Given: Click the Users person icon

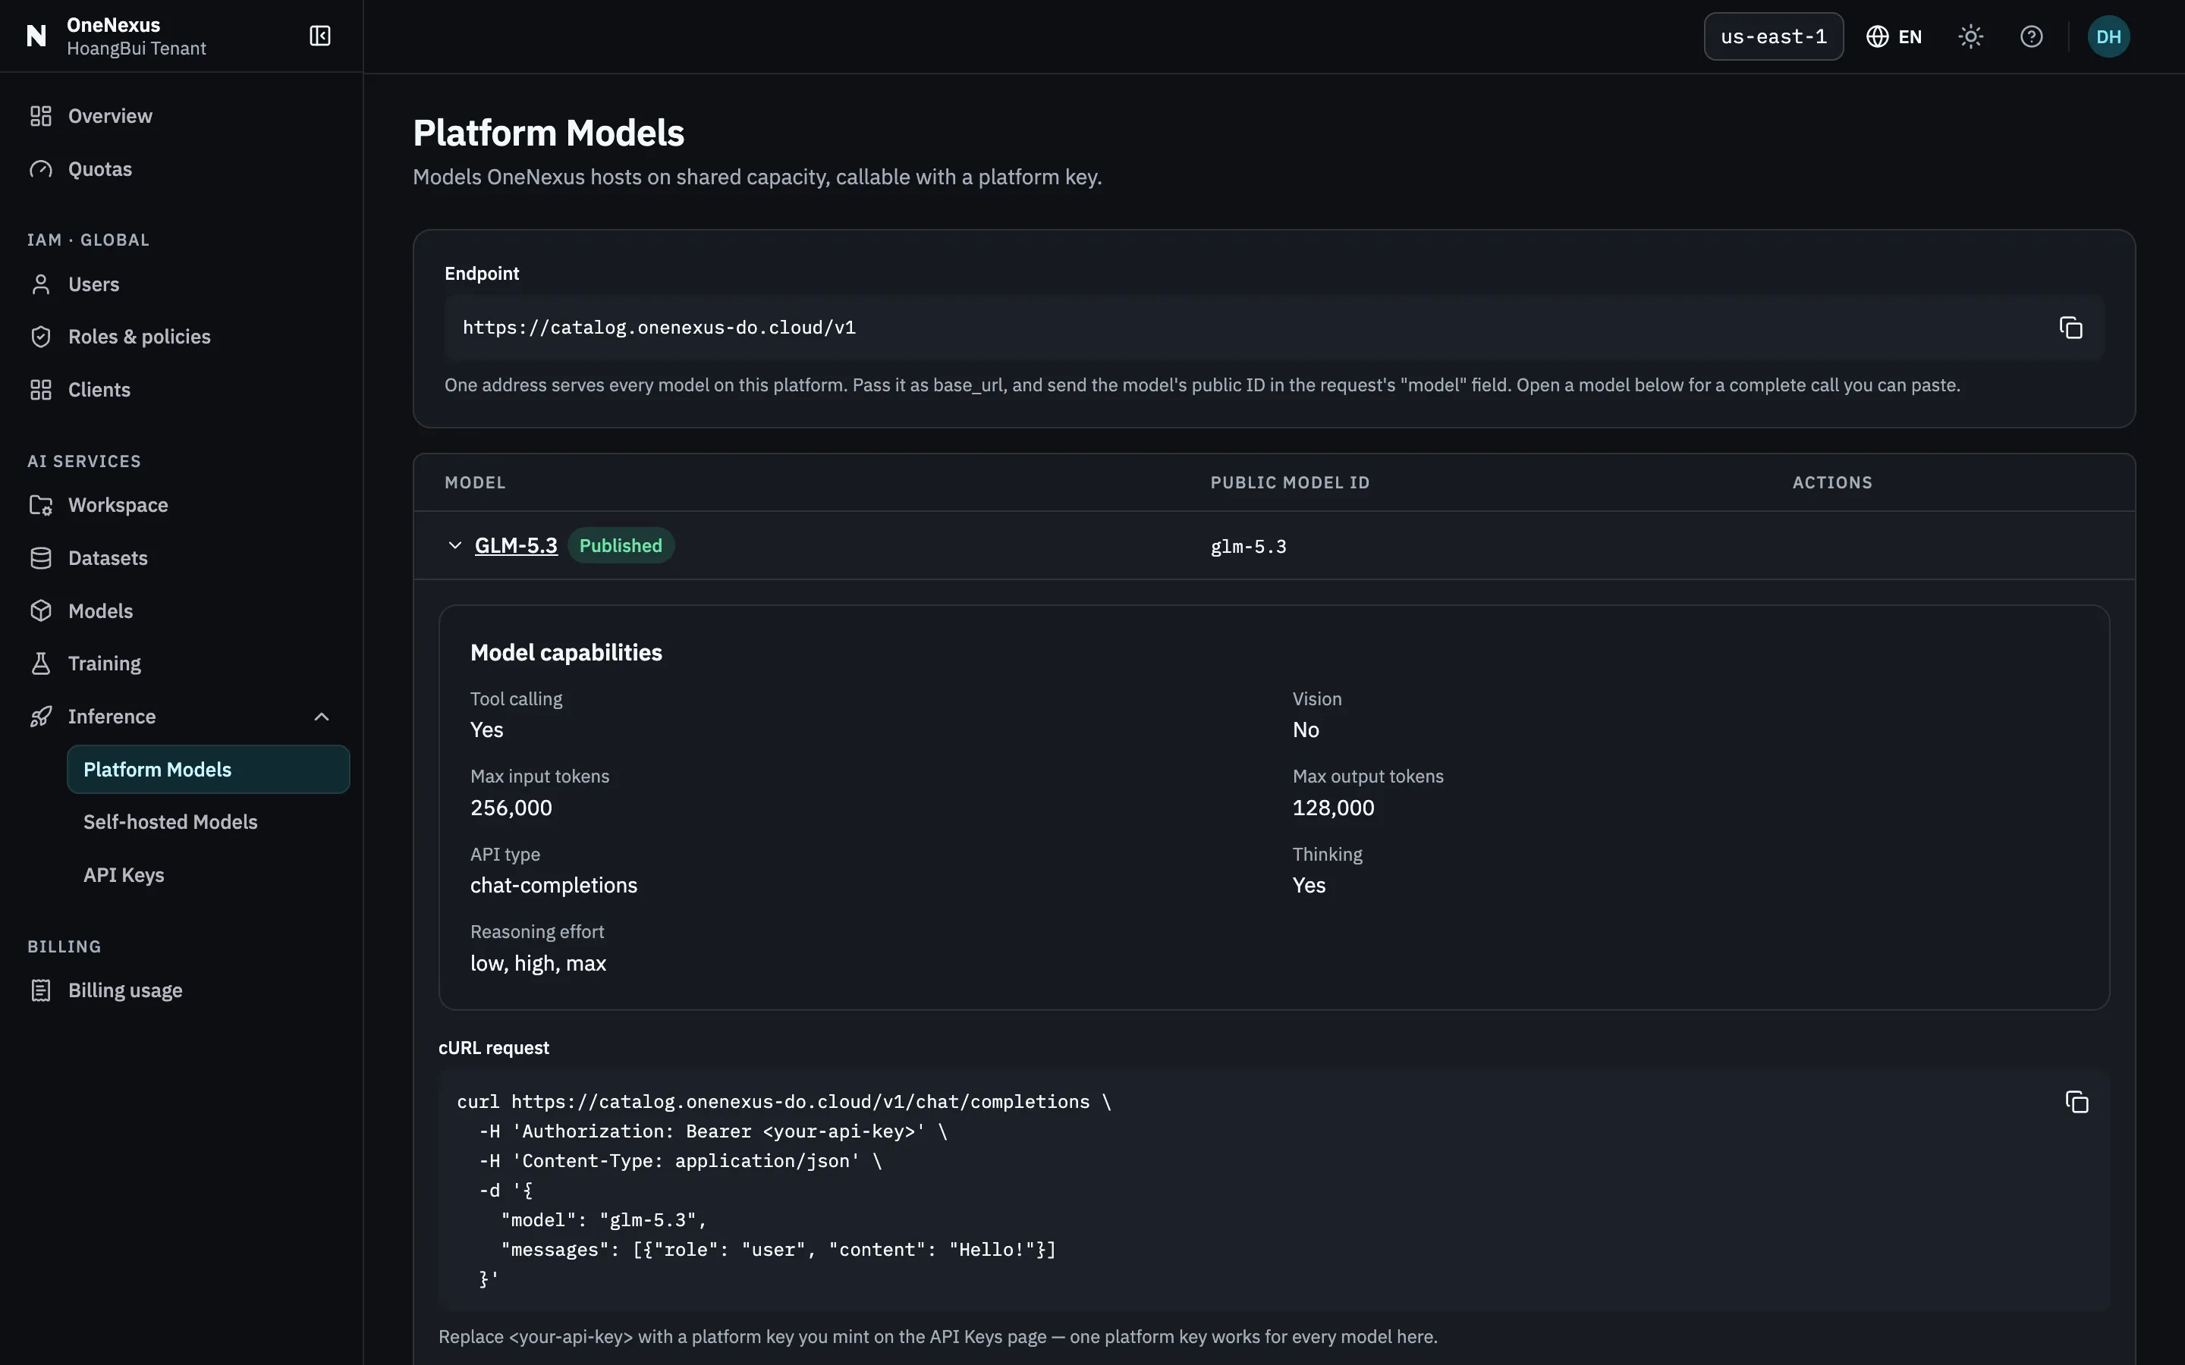Looking at the screenshot, I should coord(41,284).
